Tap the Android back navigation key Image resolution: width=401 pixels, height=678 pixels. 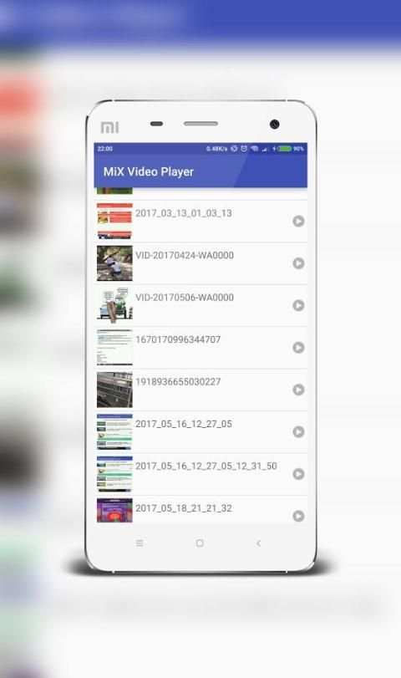(x=258, y=543)
